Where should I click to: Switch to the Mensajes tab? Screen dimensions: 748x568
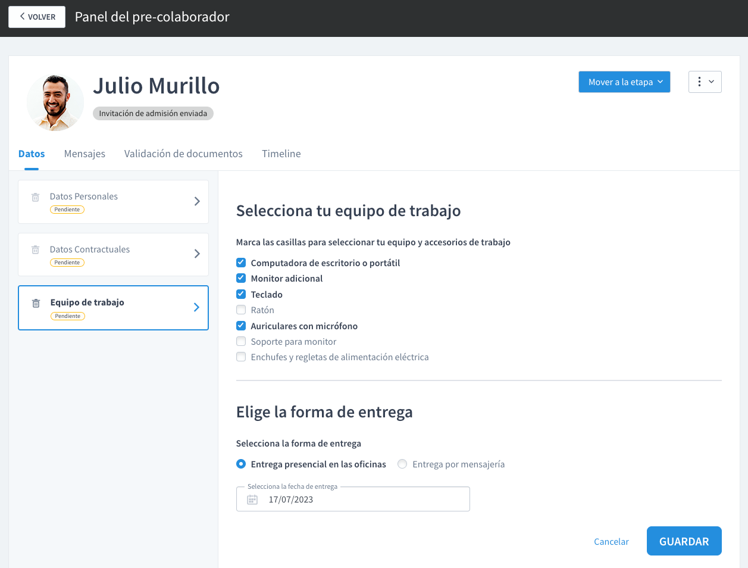[x=84, y=154]
